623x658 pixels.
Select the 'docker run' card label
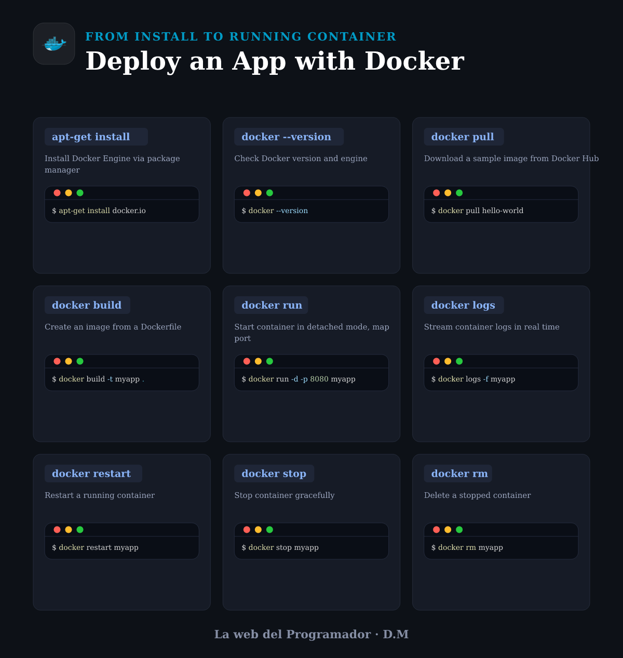coord(271,305)
